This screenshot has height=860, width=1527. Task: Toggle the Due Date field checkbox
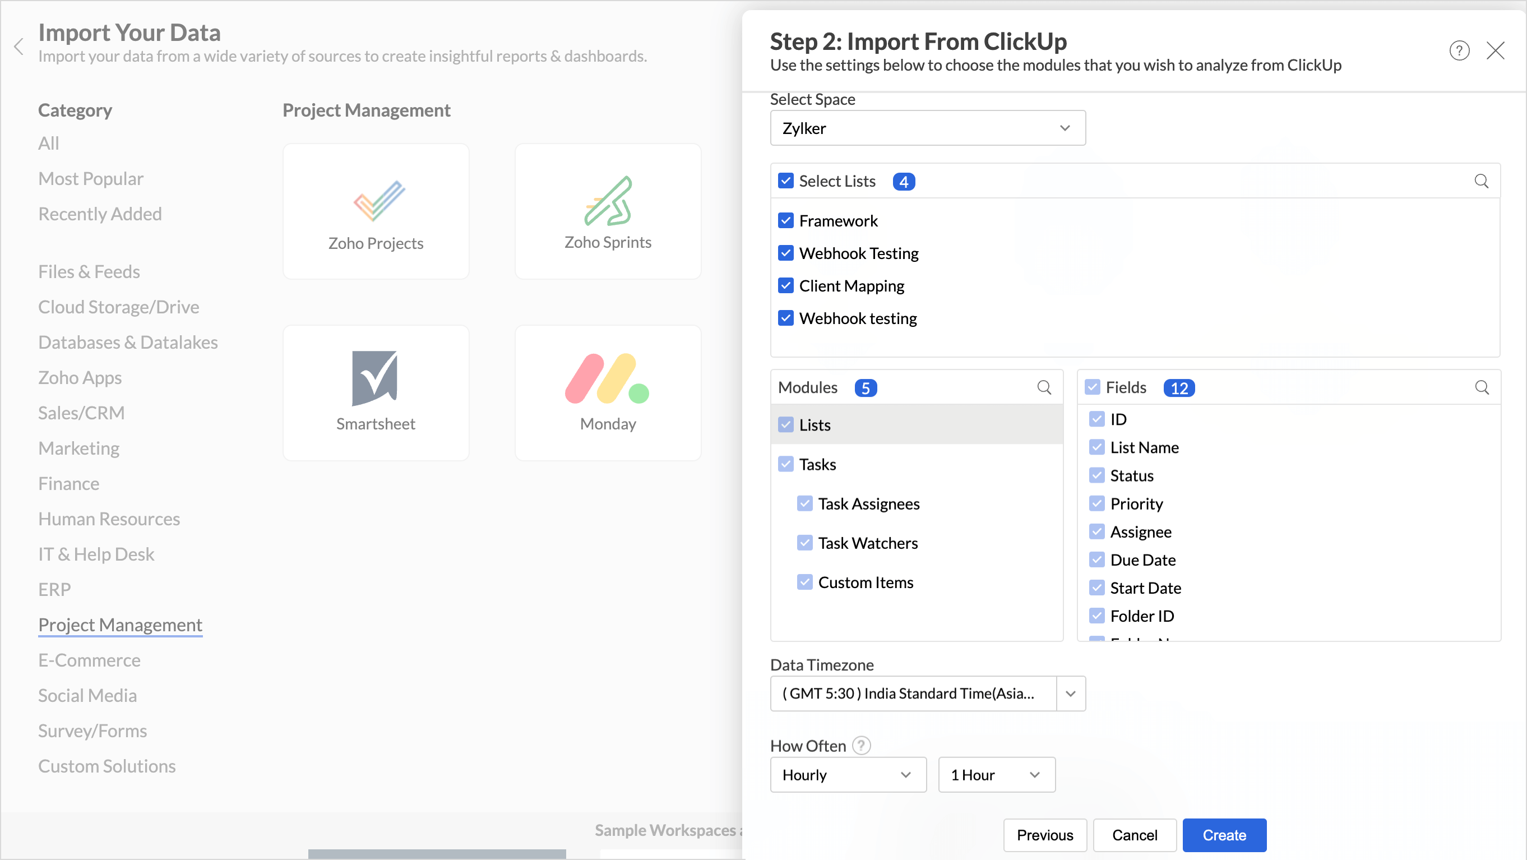pyautogui.click(x=1096, y=560)
